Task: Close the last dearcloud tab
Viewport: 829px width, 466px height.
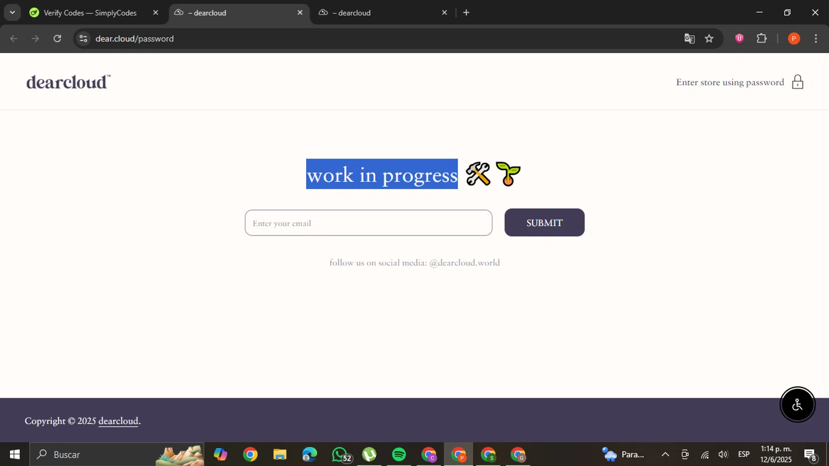Action: click(444, 12)
